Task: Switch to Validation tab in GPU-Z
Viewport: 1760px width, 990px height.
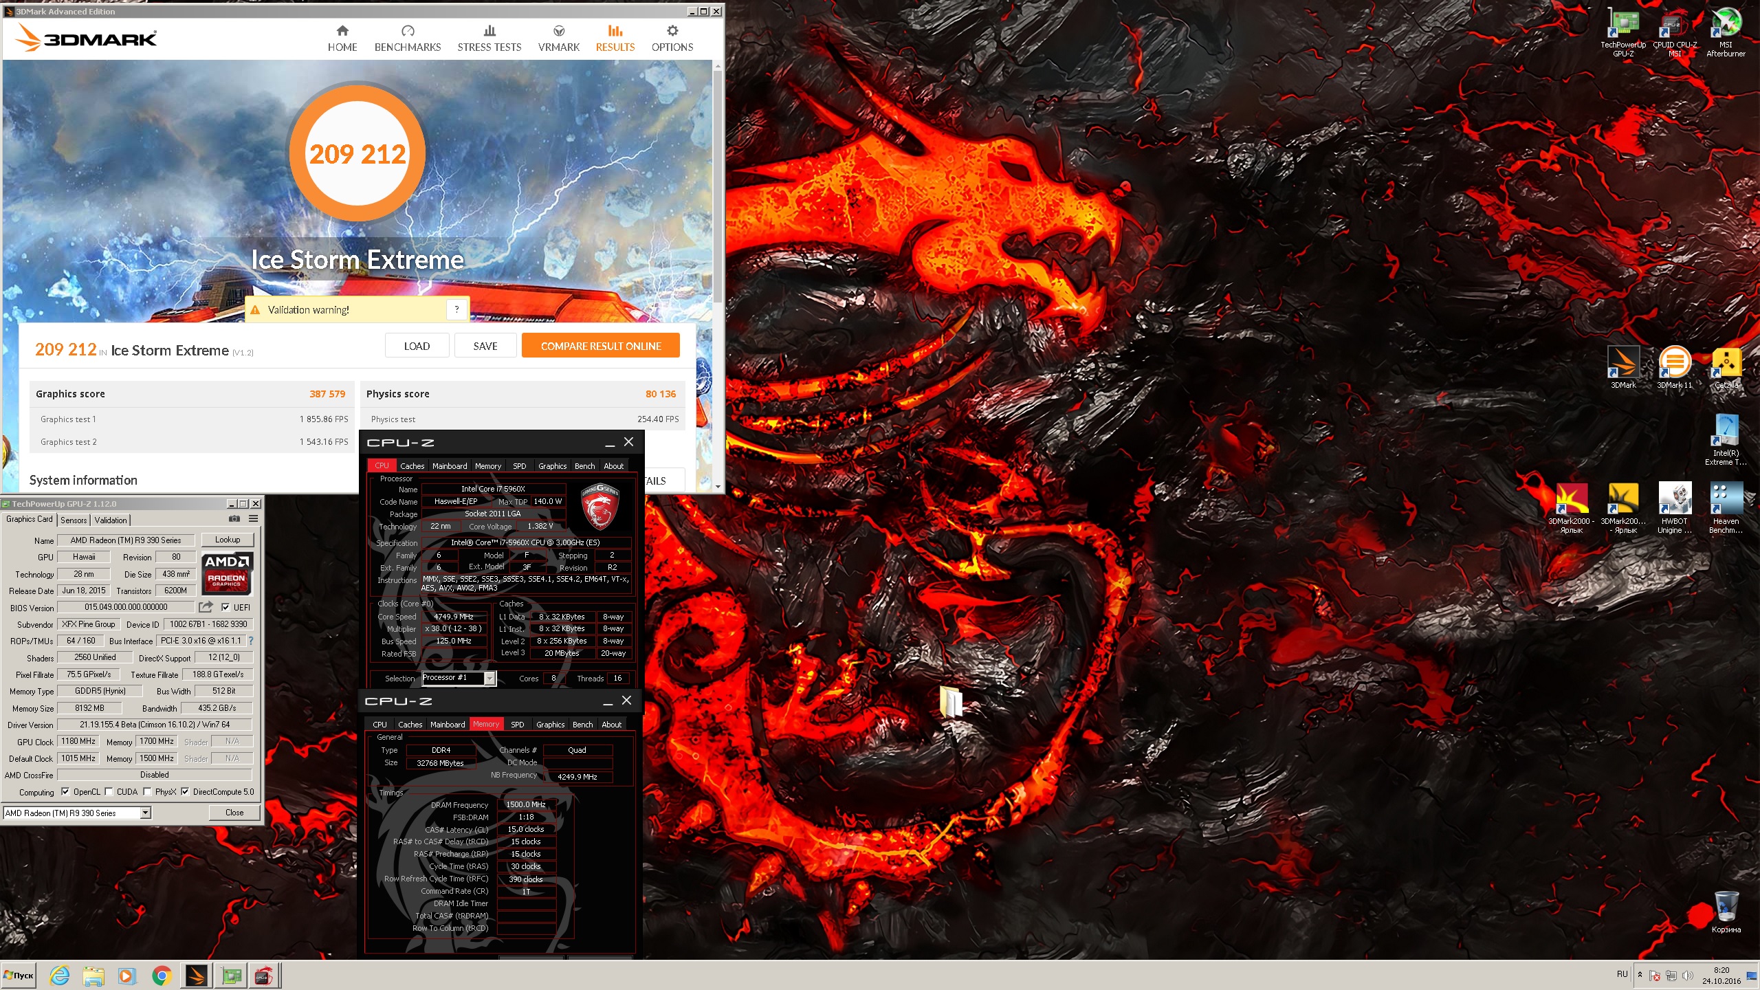Action: click(111, 520)
